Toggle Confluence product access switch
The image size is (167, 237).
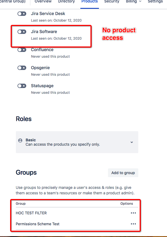pyautogui.click(x=22, y=50)
